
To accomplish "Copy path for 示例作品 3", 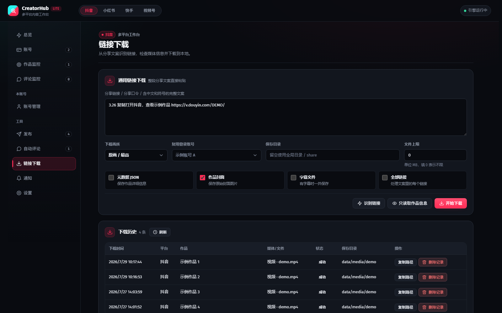I will coord(406,292).
